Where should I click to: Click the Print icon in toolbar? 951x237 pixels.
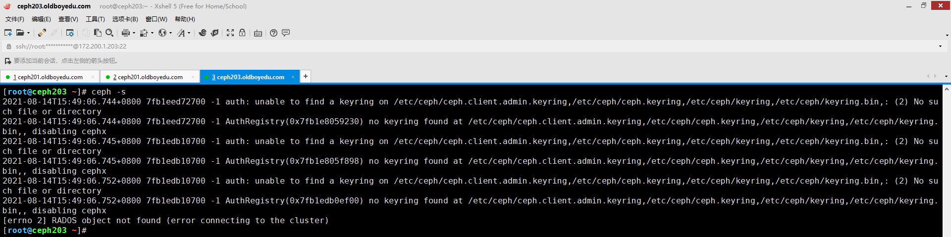[x=125, y=33]
